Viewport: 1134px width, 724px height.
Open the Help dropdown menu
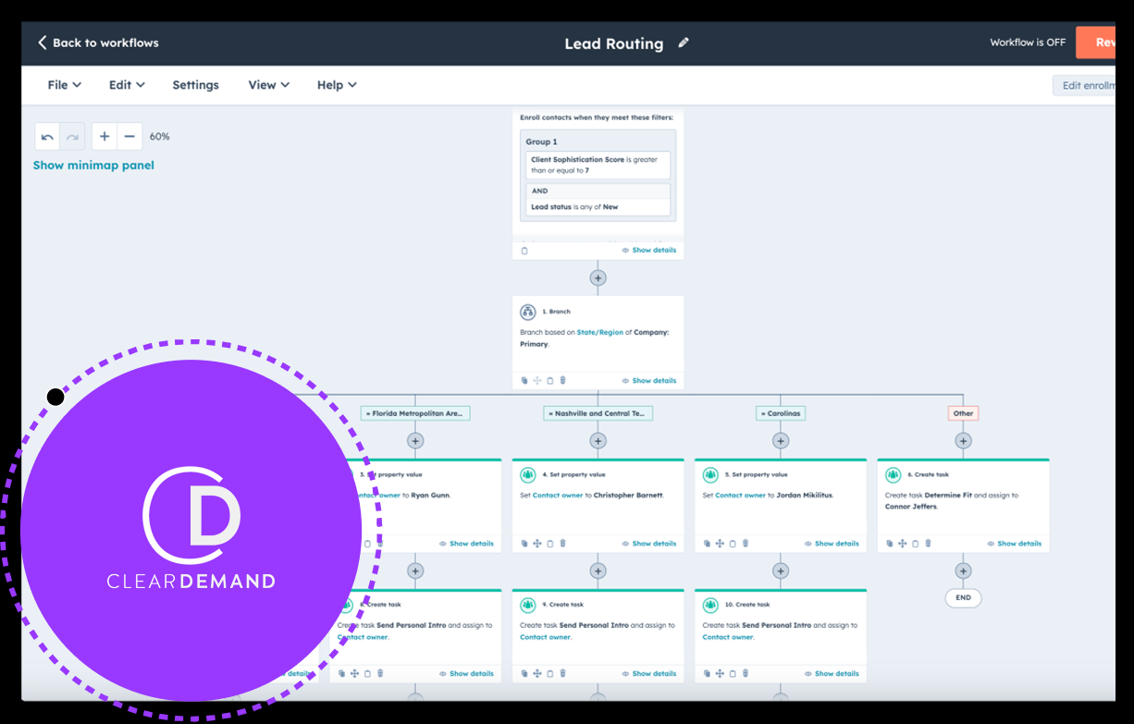[336, 84]
